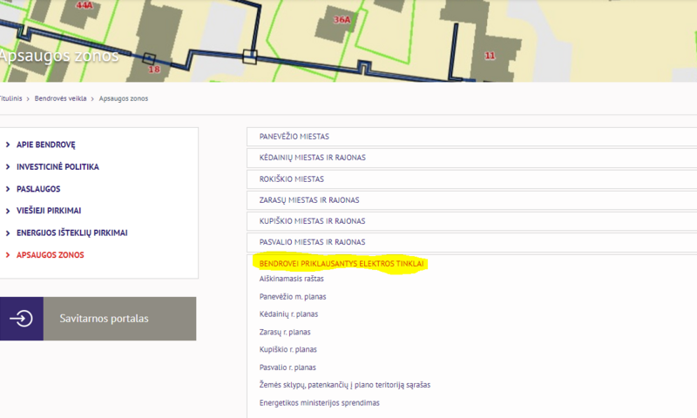Go to Titulinis in the breadcrumb
The width and height of the screenshot is (697, 418).
pos(10,98)
